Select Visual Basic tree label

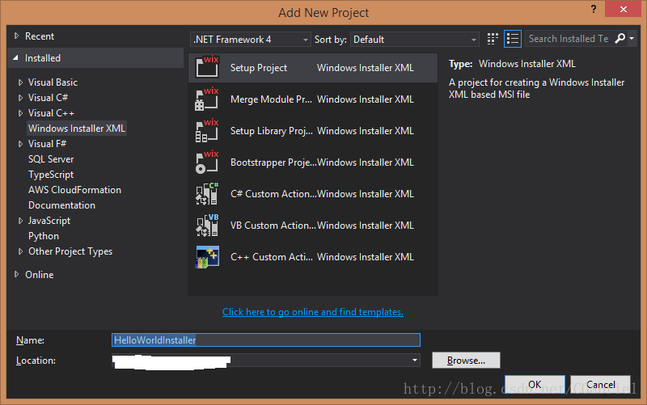pyautogui.click(x=53, y=82)
